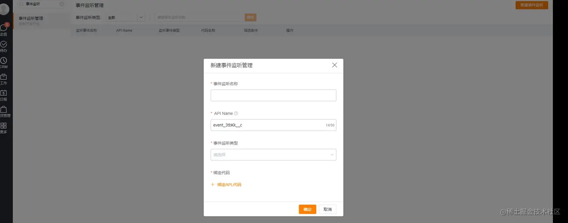Screen dimensions: 568x223
Task: Click the 监听事件名称 column header
Action: tap(86, 30)
